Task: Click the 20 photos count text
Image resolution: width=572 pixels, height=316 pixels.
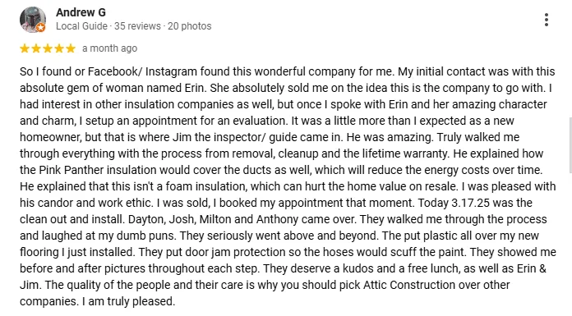Action: 189,26
